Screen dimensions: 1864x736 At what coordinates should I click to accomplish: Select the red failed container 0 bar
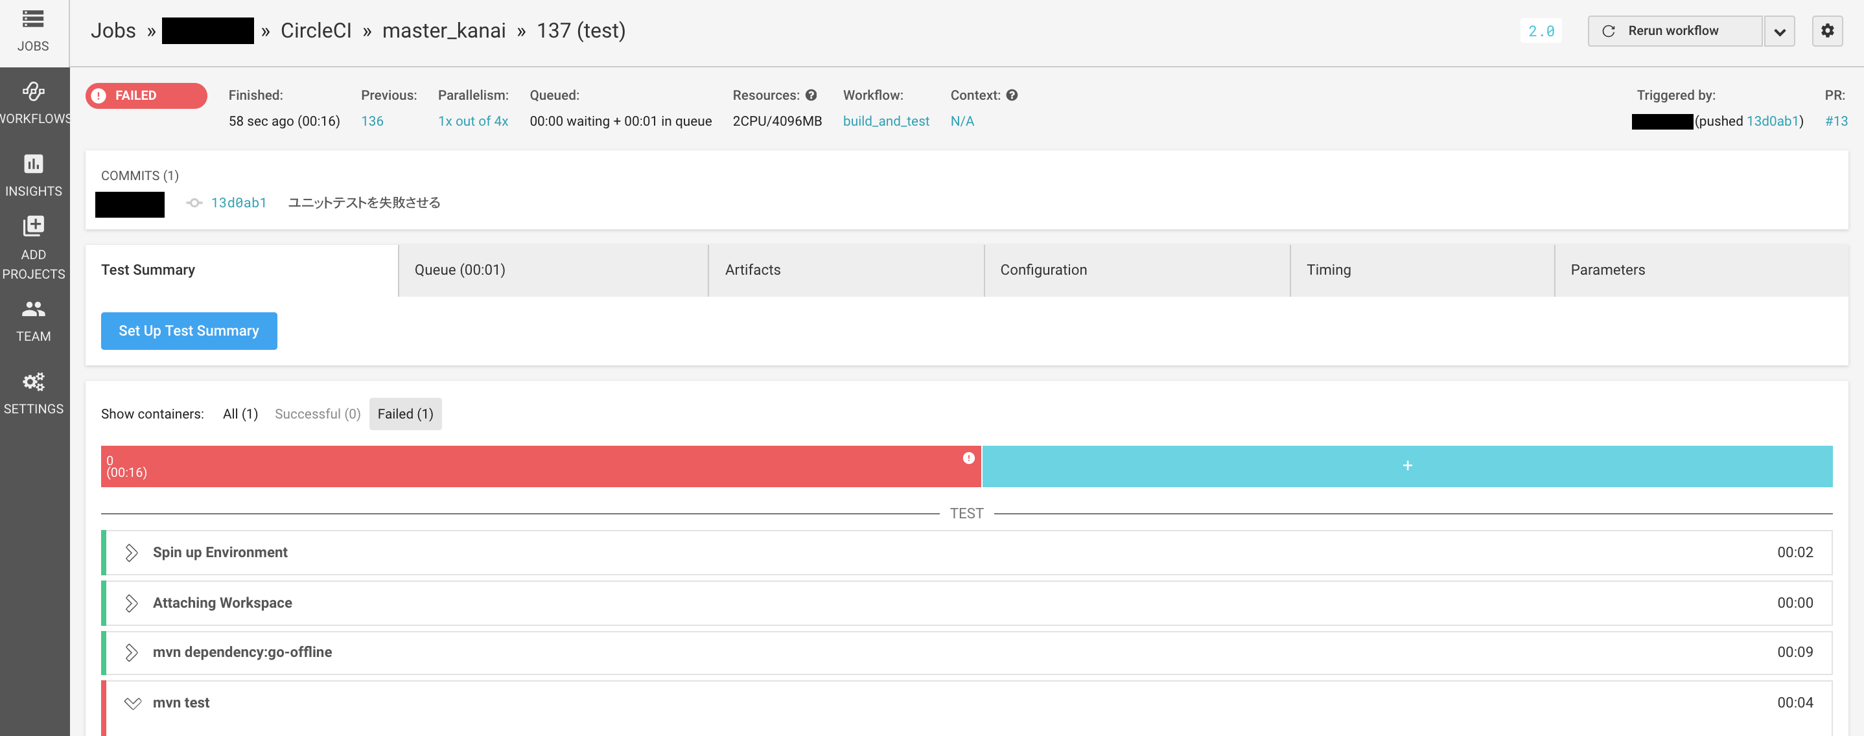[x=540, y=466]
